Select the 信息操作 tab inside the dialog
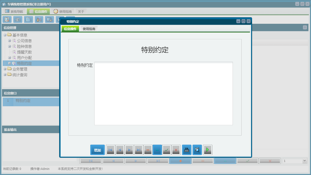This screenshot has width=311, height=175. tap(70, 29)
